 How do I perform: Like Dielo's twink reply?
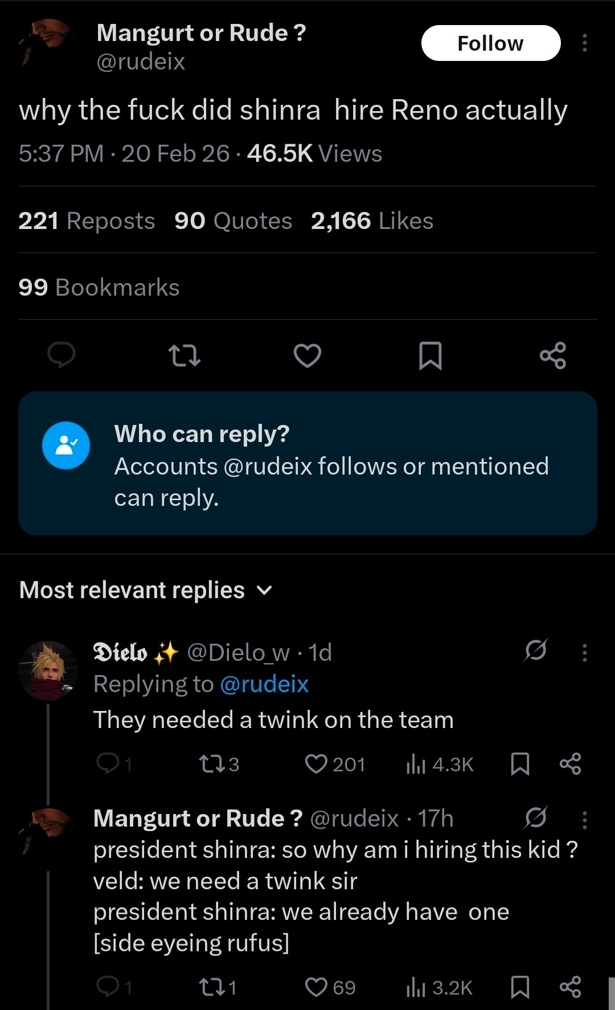(x=317, y=764)
